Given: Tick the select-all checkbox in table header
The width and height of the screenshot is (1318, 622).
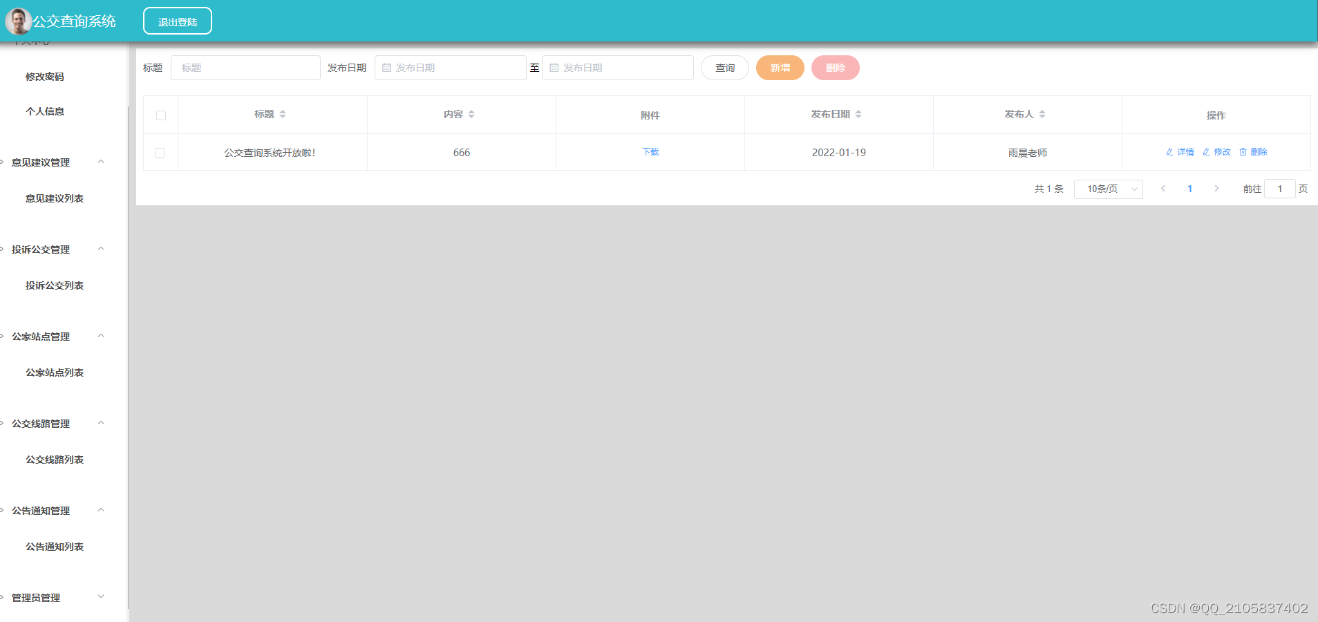Looking at the screenshot, I should [161, 115].
